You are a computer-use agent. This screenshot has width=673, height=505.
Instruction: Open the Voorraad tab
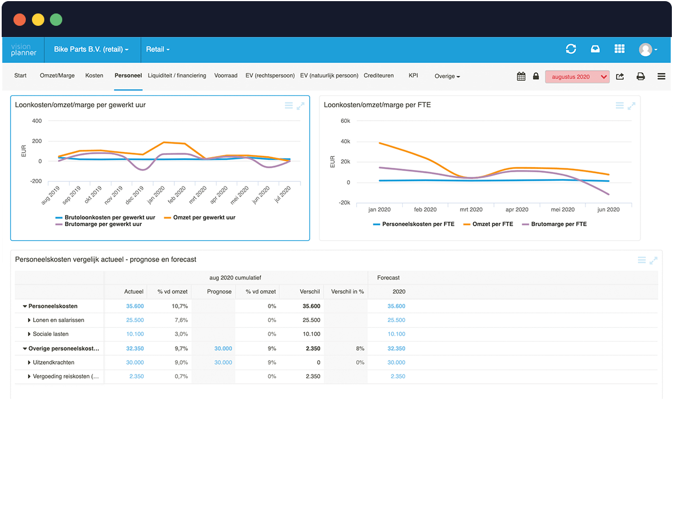tap(225, 76)
